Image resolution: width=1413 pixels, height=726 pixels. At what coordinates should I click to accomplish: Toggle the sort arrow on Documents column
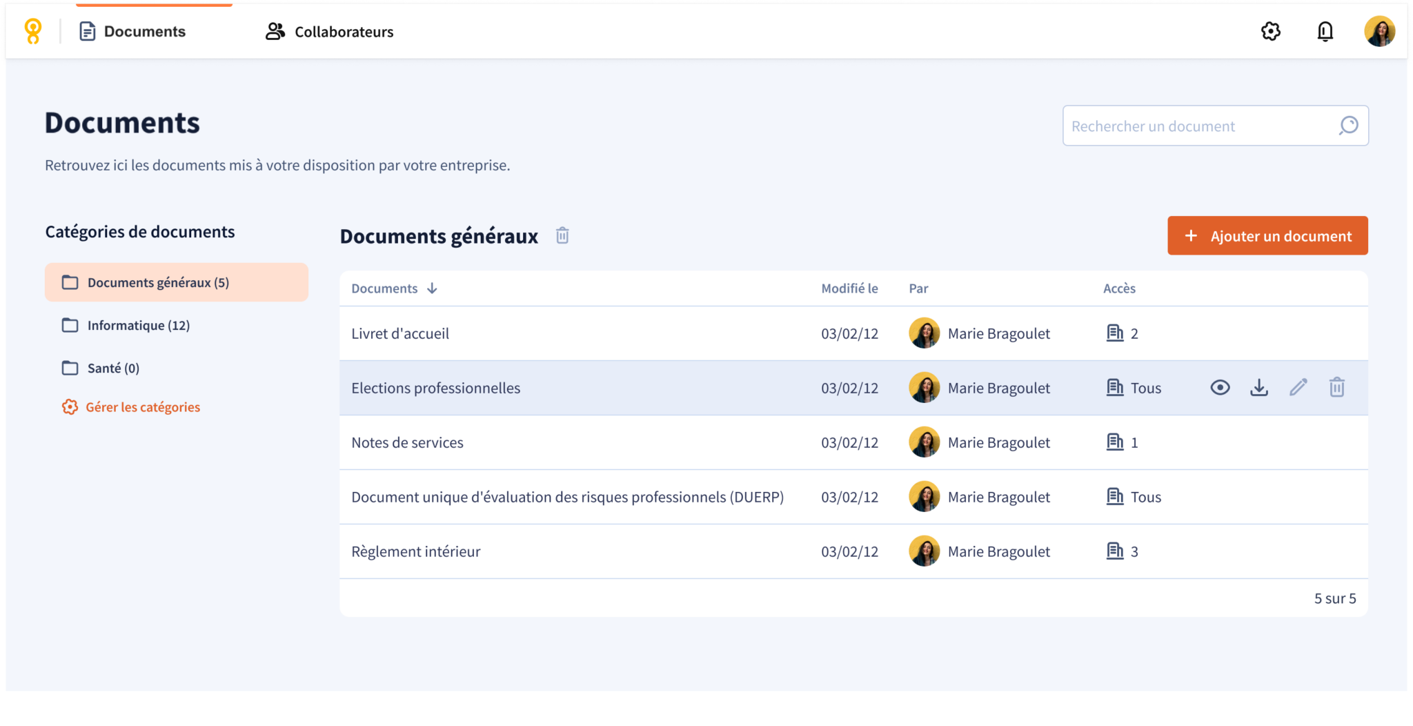point(432,288)
